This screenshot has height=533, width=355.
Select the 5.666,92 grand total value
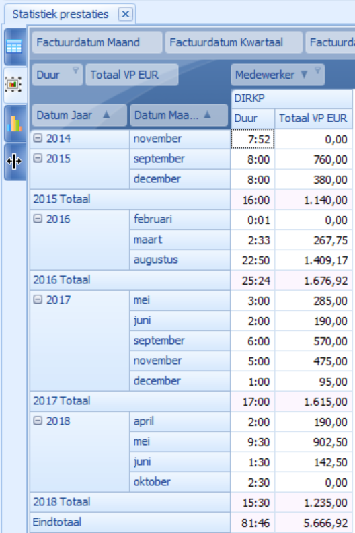tap(313, 522)
